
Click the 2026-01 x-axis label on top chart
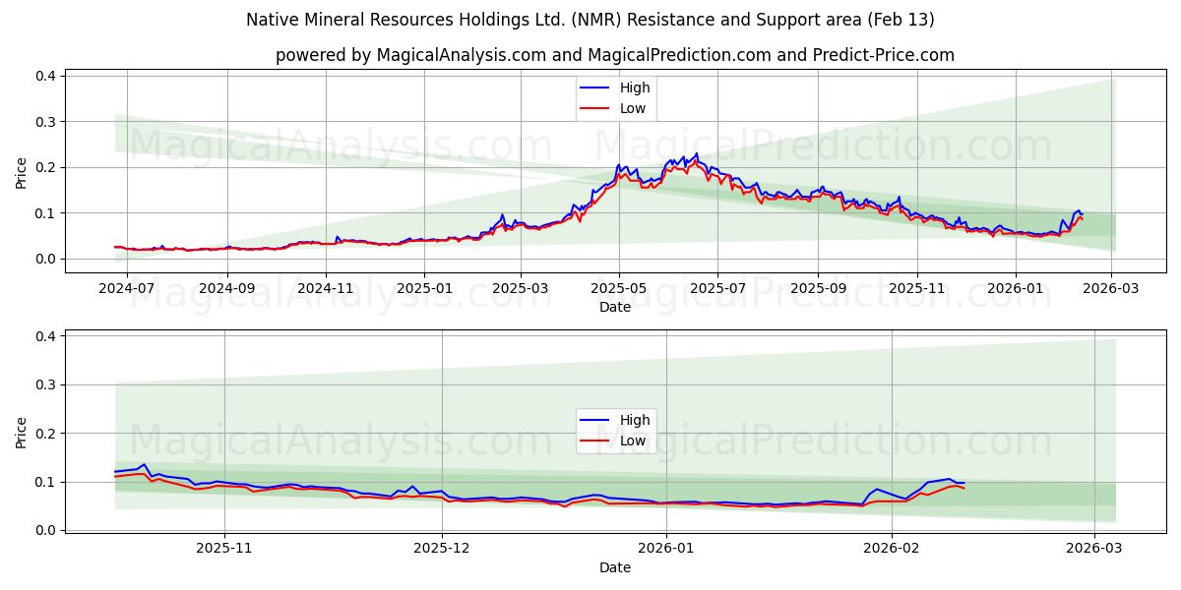1015,289
